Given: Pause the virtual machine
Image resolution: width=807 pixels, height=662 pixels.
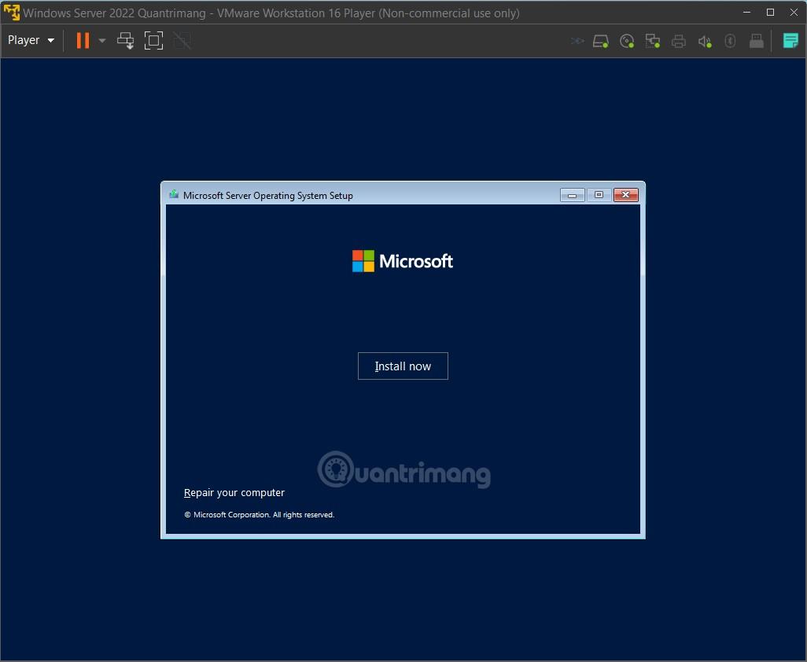Looking at the screenshot, I should 83,40.
